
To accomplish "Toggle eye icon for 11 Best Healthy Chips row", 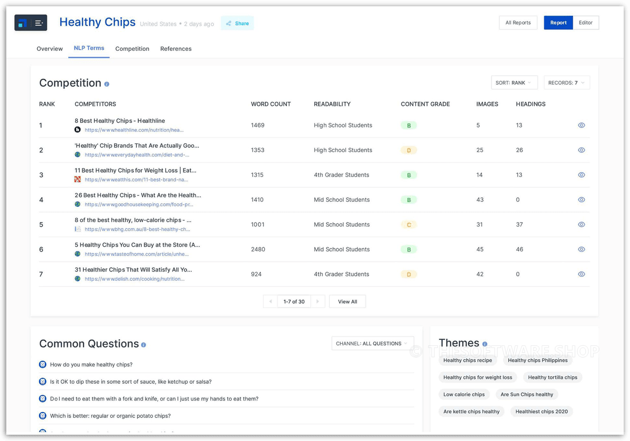I will pos(581,175).
